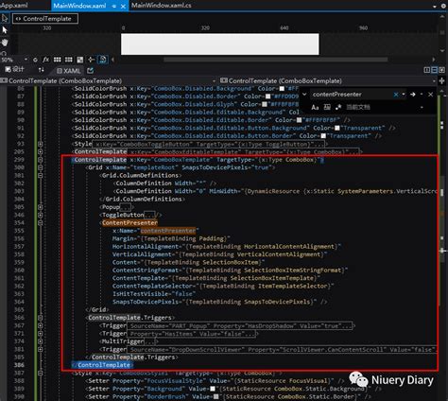Switch to MainWindow.xaml.cs tab
The image size is (448, 401).
point(162,6)
